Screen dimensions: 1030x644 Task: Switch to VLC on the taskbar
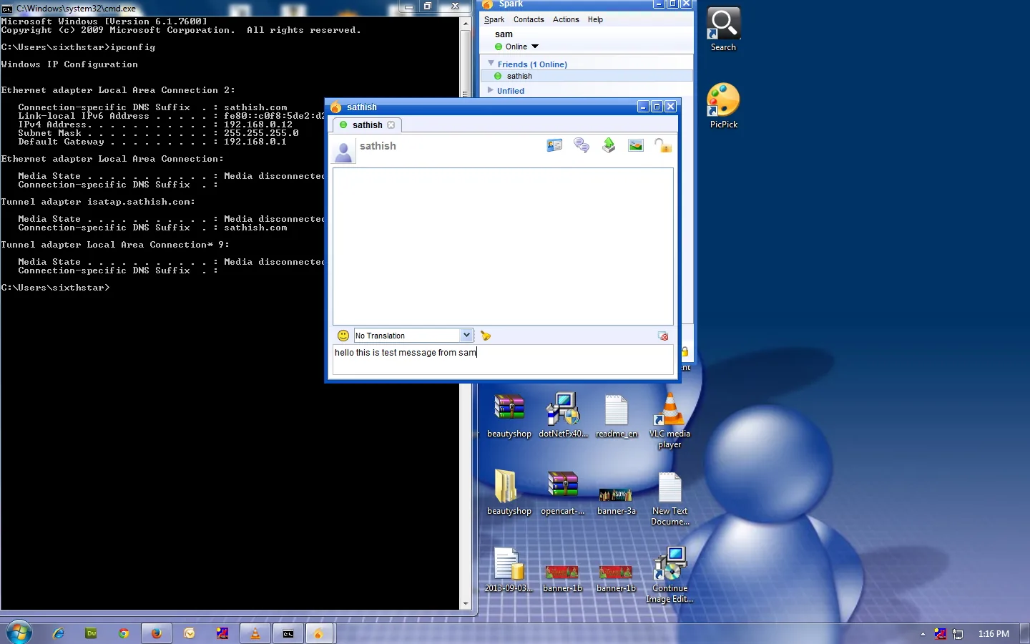click(255, 633)
